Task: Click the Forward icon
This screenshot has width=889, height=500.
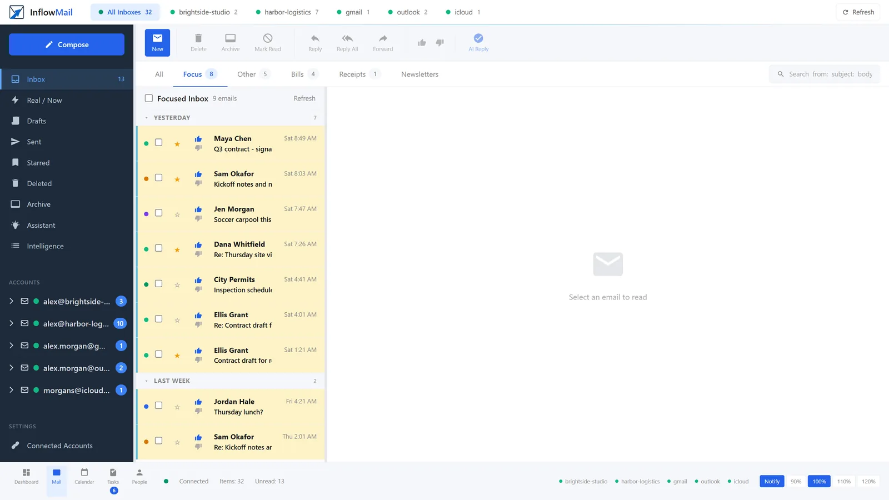Action: coord(383,38)
